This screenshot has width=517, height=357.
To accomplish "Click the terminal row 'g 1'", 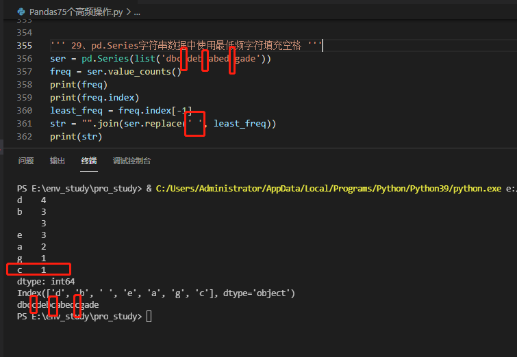I will point(31,259).
